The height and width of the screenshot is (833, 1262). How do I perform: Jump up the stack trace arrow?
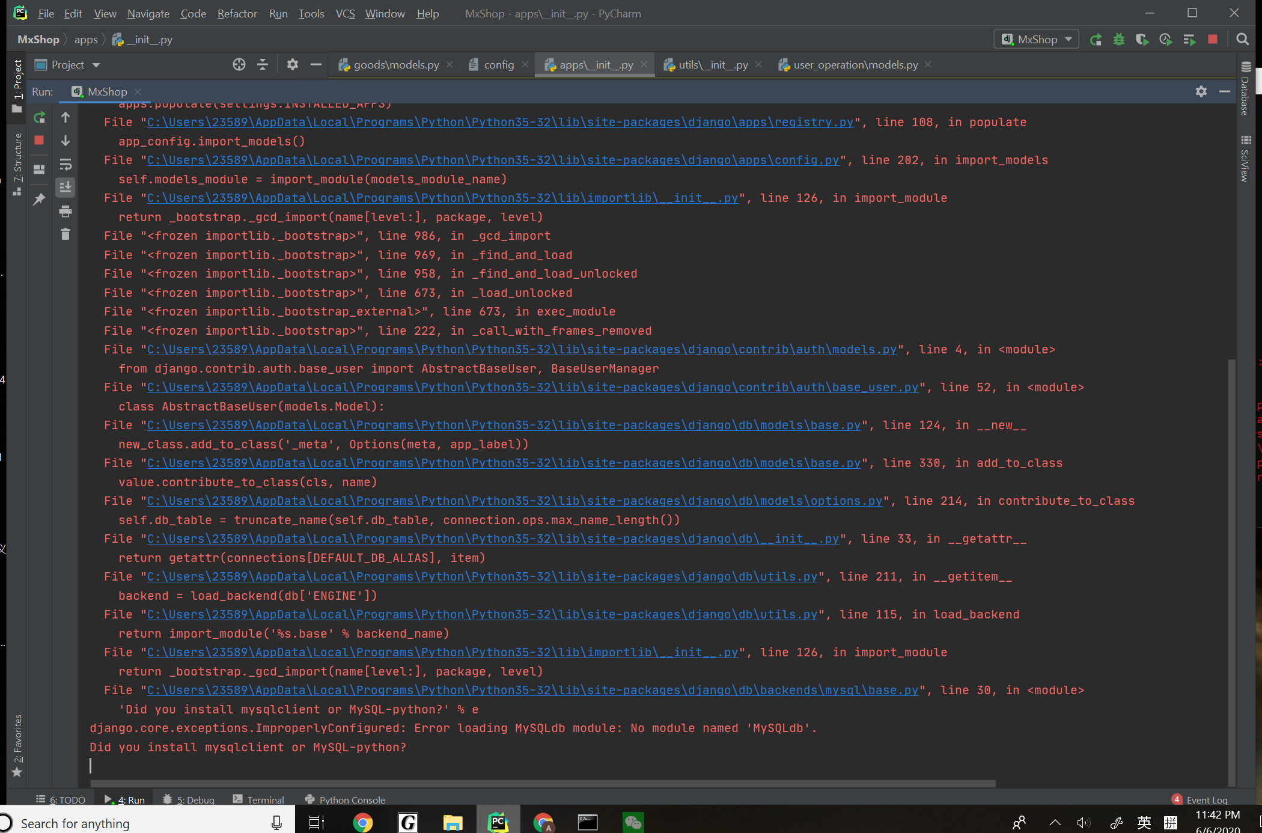click(x=66, y=117)
